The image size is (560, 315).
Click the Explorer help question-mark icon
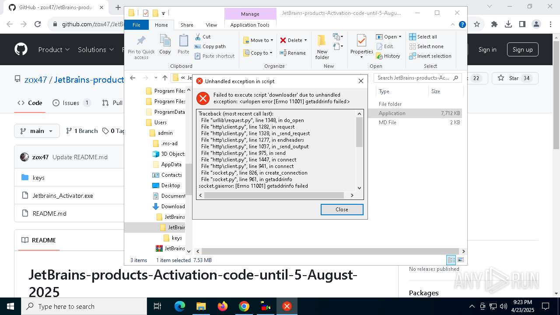462,25
